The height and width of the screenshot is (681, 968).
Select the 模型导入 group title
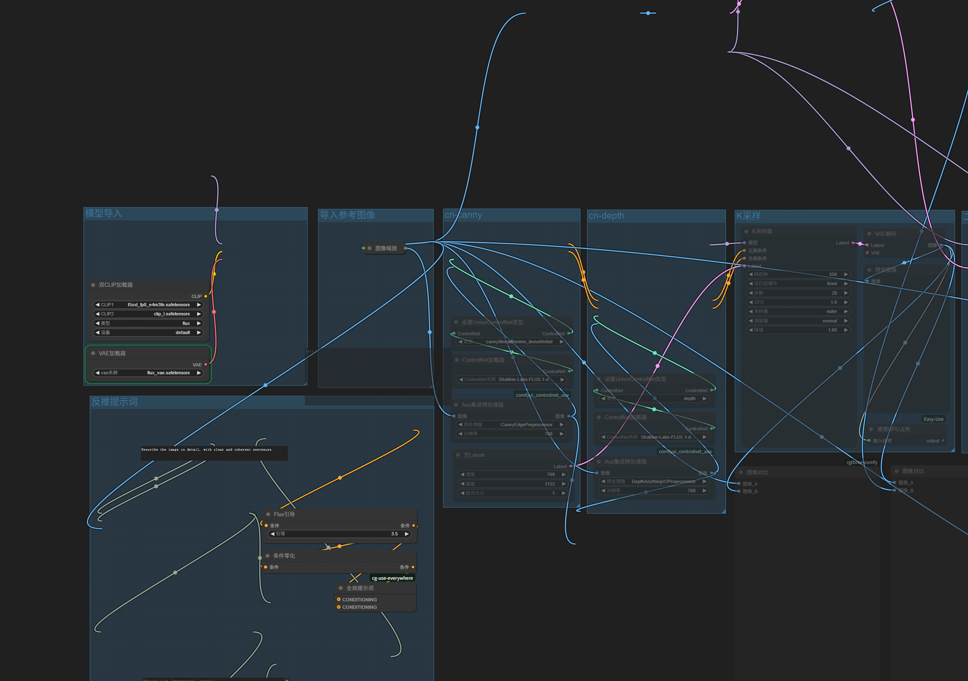pyautogui.click(x=104, y=213)
